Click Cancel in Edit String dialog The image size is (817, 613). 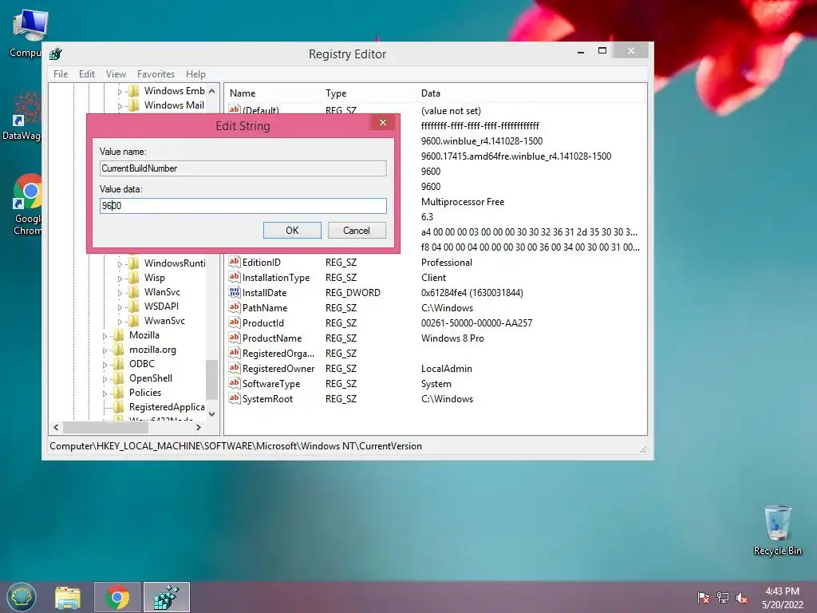coord(357,231)
